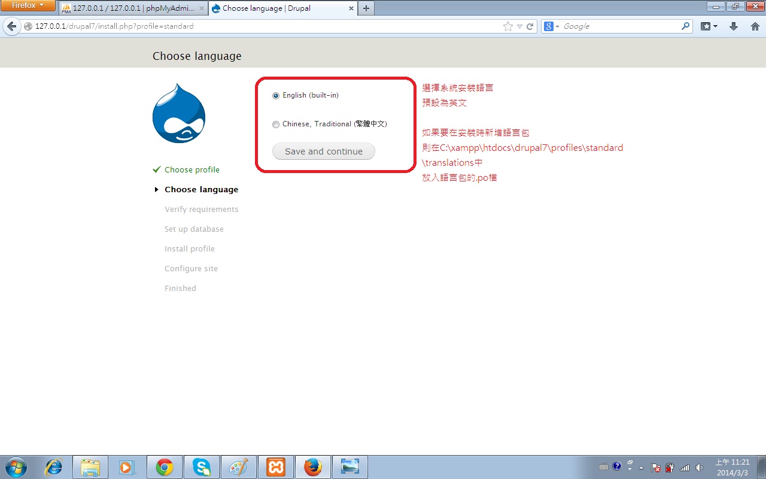Click the volume speaker tray icon
Image resolution: width=766 pixels, height=479 pixels.
[x=700, y=468]
